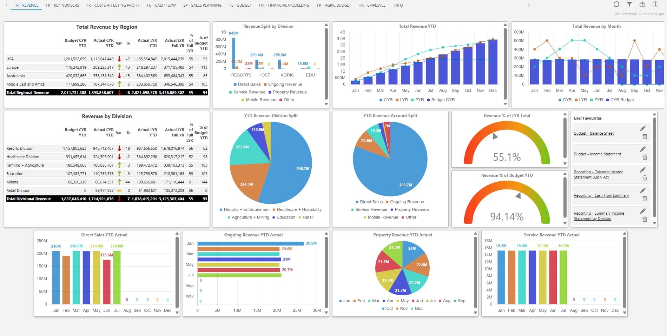Toggle Dec legend item in Property Revenue chart
The width and height of the screenshot is (667, 336).
[x=416, y=308]
